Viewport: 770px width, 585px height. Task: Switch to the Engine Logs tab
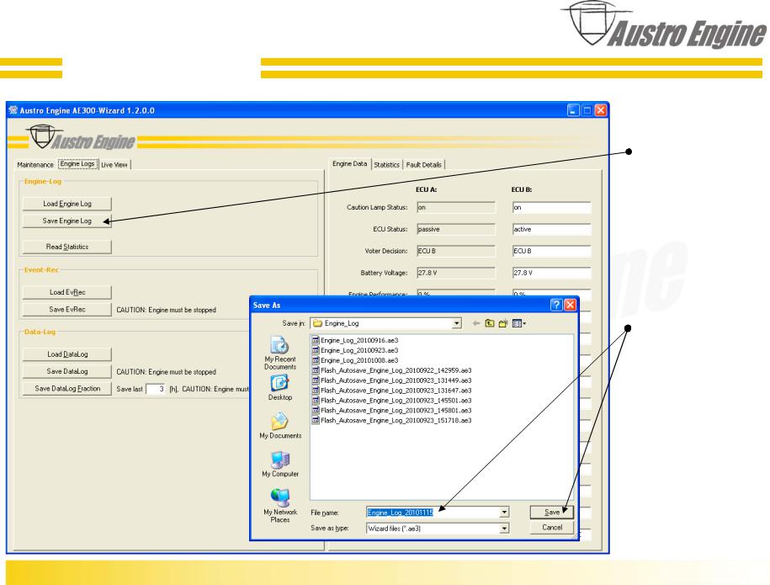coord(77,164)
